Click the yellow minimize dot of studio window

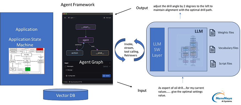(x=65, y=14)
